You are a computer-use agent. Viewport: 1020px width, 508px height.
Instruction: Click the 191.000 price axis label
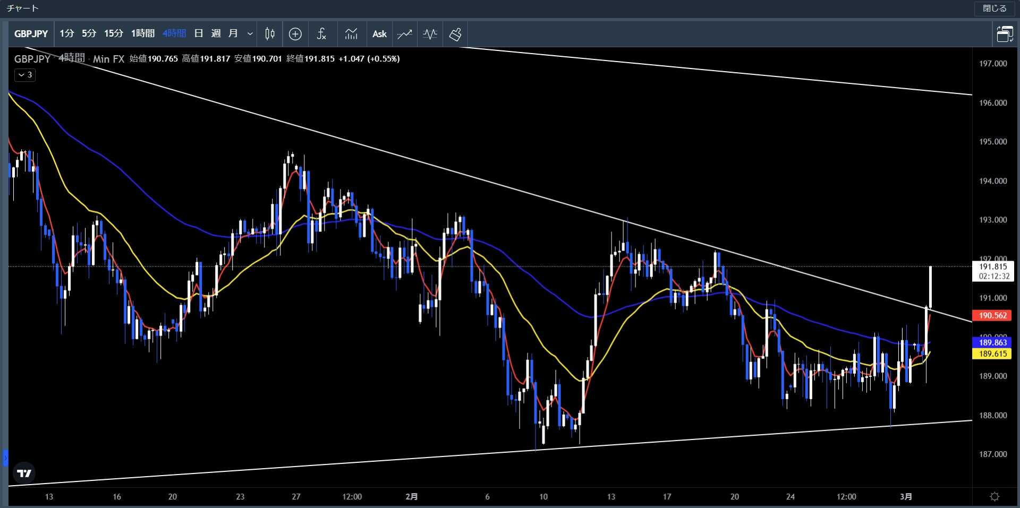(993, 298)
